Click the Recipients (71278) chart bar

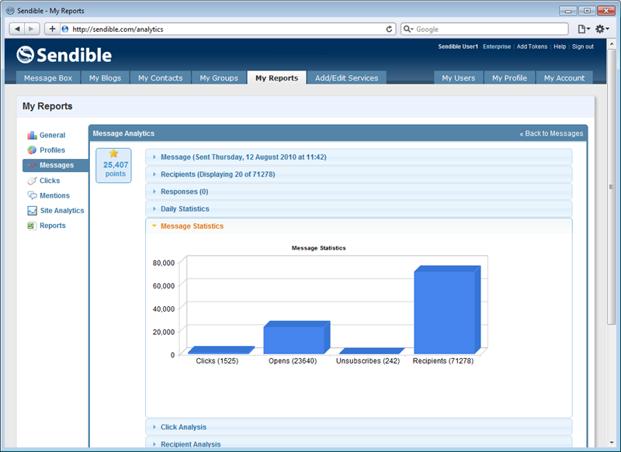coord(447,309)
